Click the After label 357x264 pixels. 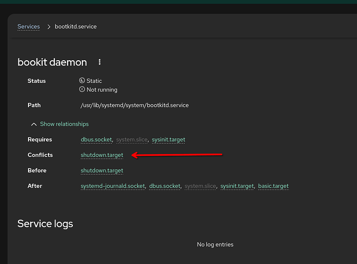[35, 186]
